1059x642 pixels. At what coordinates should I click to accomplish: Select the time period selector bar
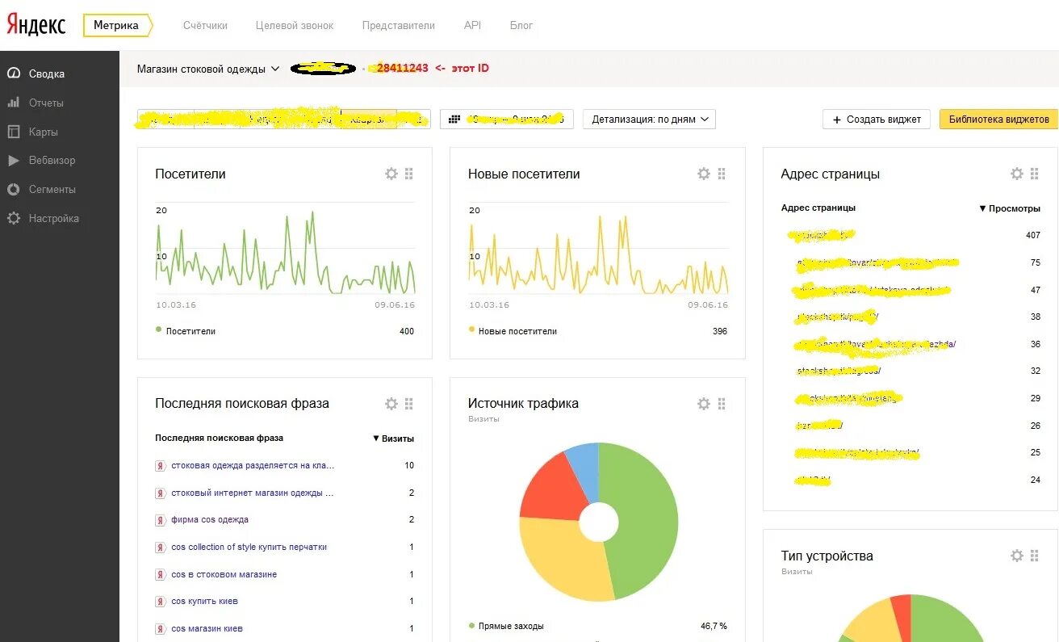[284, 119]
